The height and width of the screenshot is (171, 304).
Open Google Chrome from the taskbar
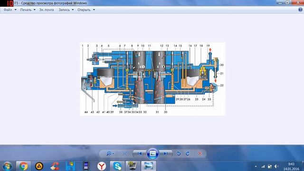(x=23, y=166)
